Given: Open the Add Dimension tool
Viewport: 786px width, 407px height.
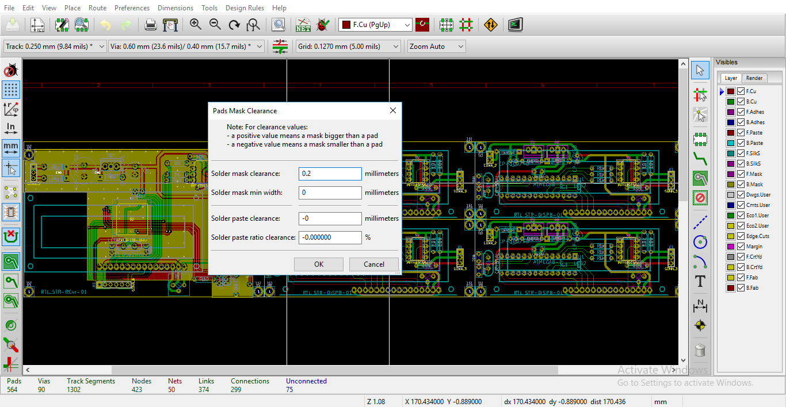Looking at the screenshot, I should click(700, 306).
